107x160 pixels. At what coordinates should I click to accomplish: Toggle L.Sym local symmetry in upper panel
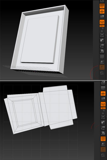click(x=102, y=22)
